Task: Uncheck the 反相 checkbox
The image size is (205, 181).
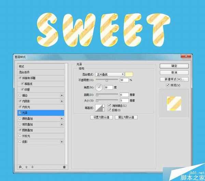Action: click(109, 110)
